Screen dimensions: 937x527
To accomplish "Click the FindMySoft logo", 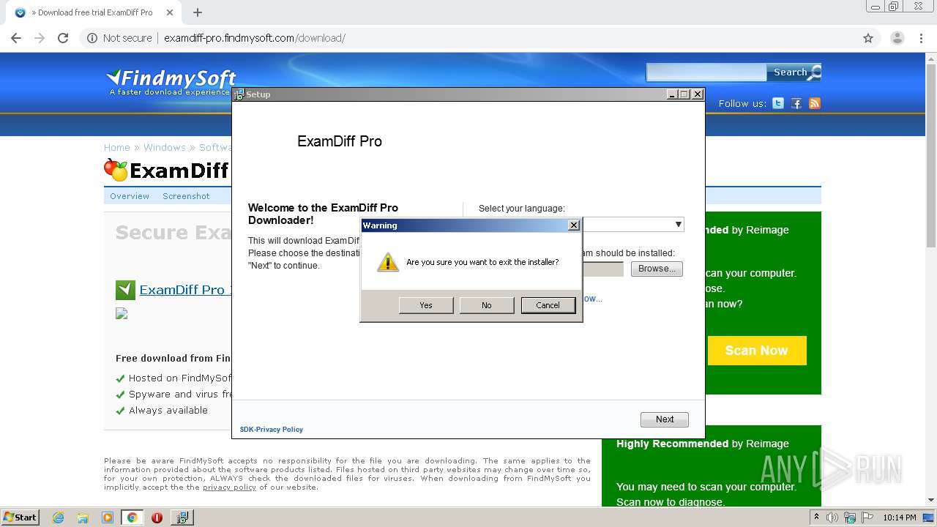I will [172, 82].
